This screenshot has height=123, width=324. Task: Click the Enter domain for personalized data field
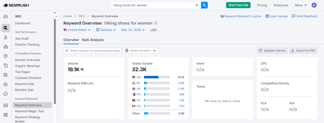(x=93, y=51)
